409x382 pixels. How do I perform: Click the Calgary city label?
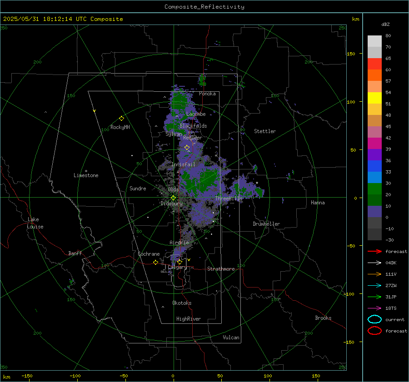click(x=177, y=267)
